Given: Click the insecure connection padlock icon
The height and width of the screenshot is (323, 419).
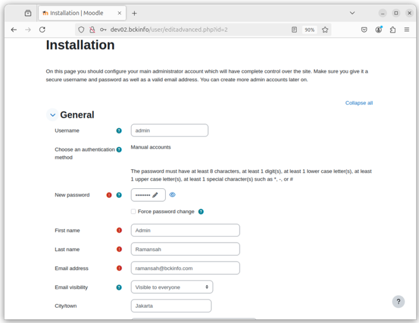Looking at the screenshot, I should tap(92, 29).
